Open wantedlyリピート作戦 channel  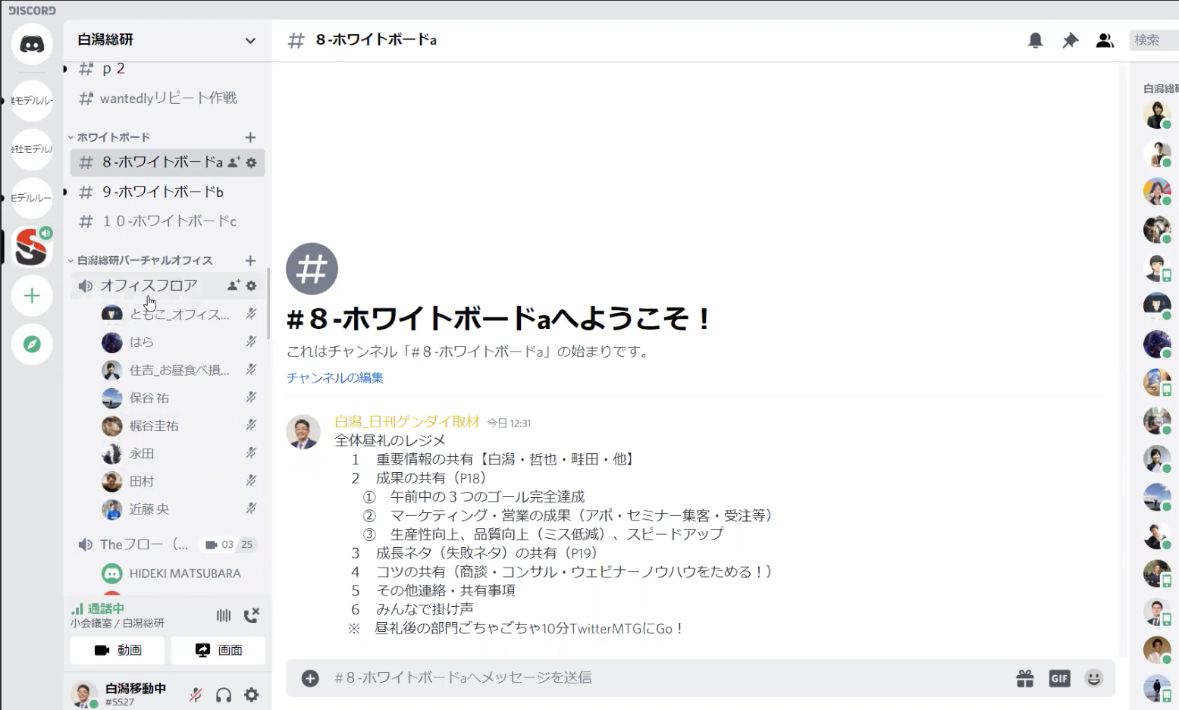(x=168, y=99)
